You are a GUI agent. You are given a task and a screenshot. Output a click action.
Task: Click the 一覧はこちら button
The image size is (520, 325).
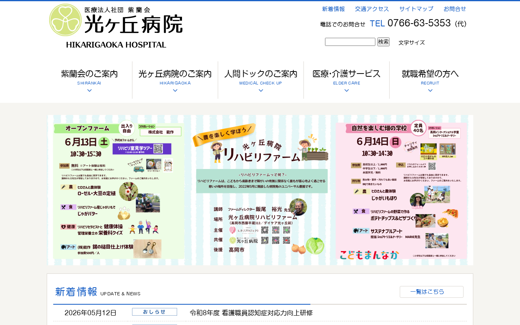[431, 292]
